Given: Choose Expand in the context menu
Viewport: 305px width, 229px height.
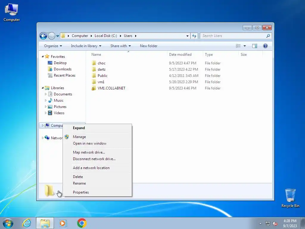Looking at the screenshot, I should pyautogui.click(x=97, y=128).
